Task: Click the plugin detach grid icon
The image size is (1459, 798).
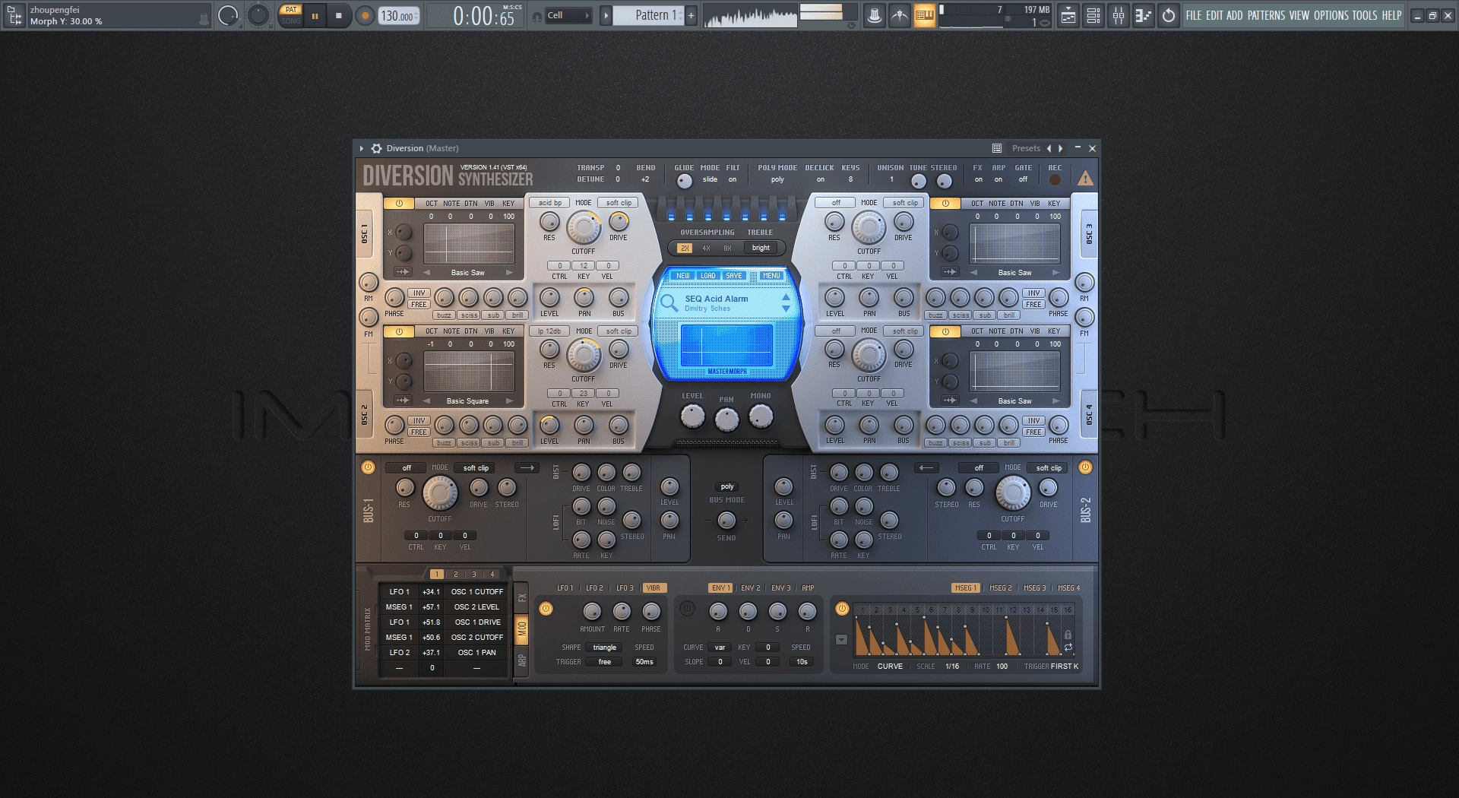Action: tap(997, 148)
